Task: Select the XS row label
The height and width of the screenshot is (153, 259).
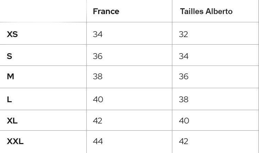Action: 12,34
